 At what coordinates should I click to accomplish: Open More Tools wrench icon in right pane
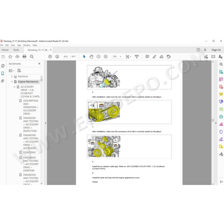pyautogui.click(x=221, y=154)
